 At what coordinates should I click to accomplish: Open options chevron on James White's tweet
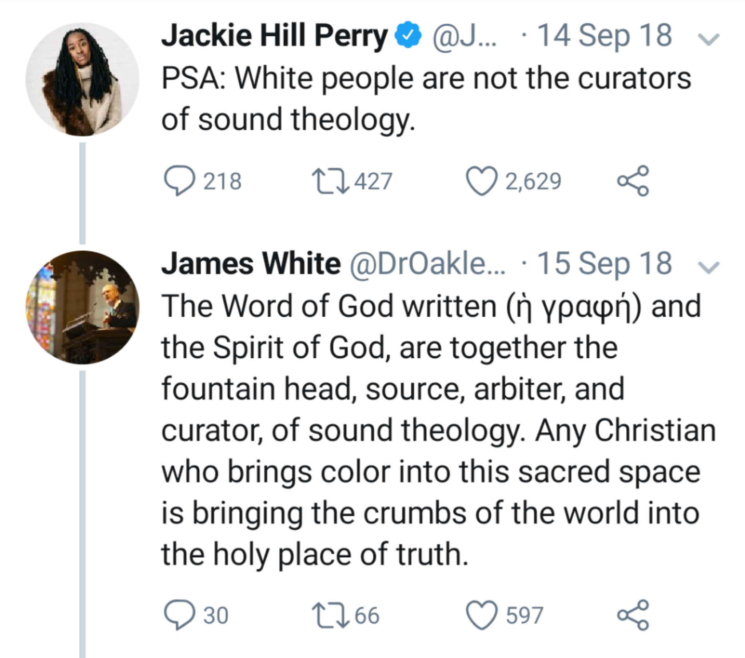tap(708, 267)
